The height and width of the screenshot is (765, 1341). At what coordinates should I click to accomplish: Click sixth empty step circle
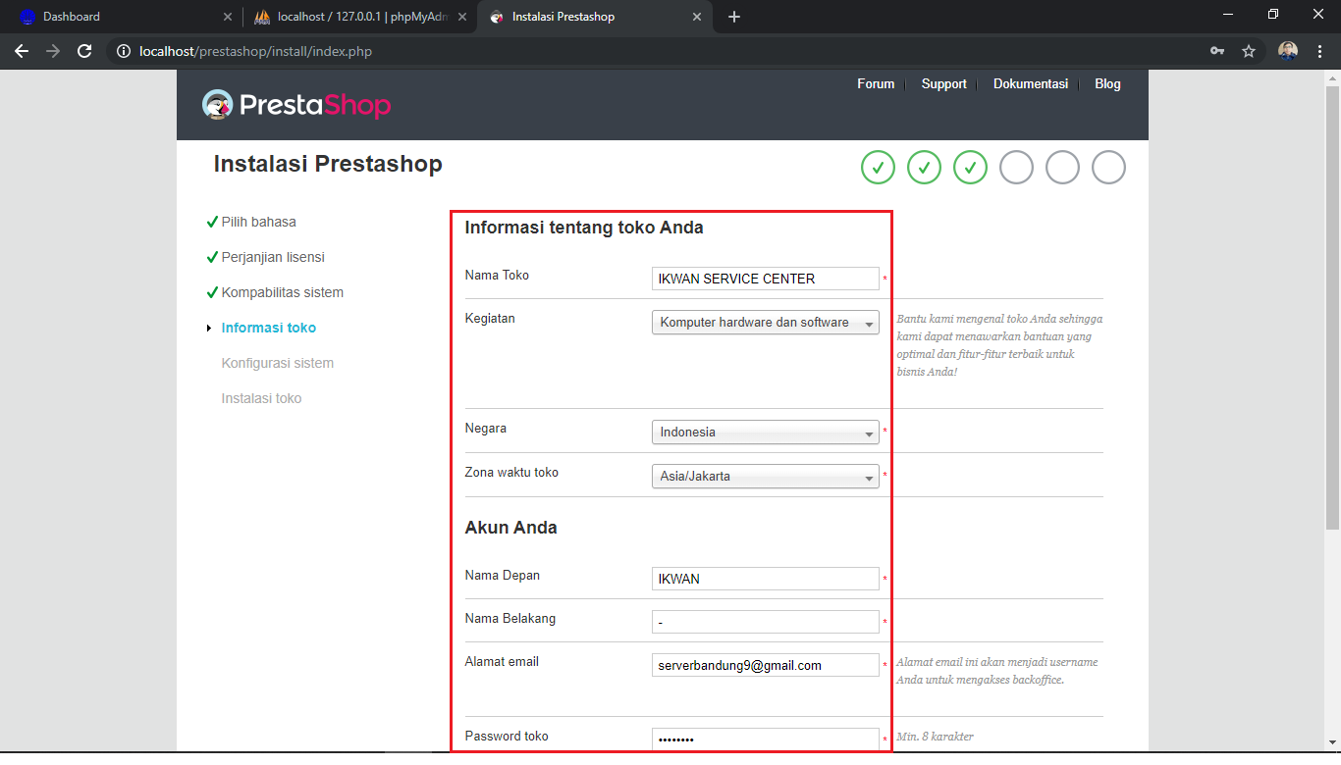coord(1108,168)
